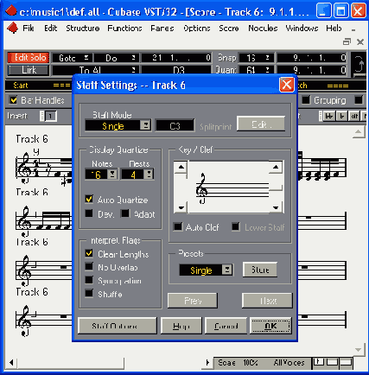The height and width of the screenshot is (375, 369).
Task: Click the Store preset button
Action: tap(260, 270)
